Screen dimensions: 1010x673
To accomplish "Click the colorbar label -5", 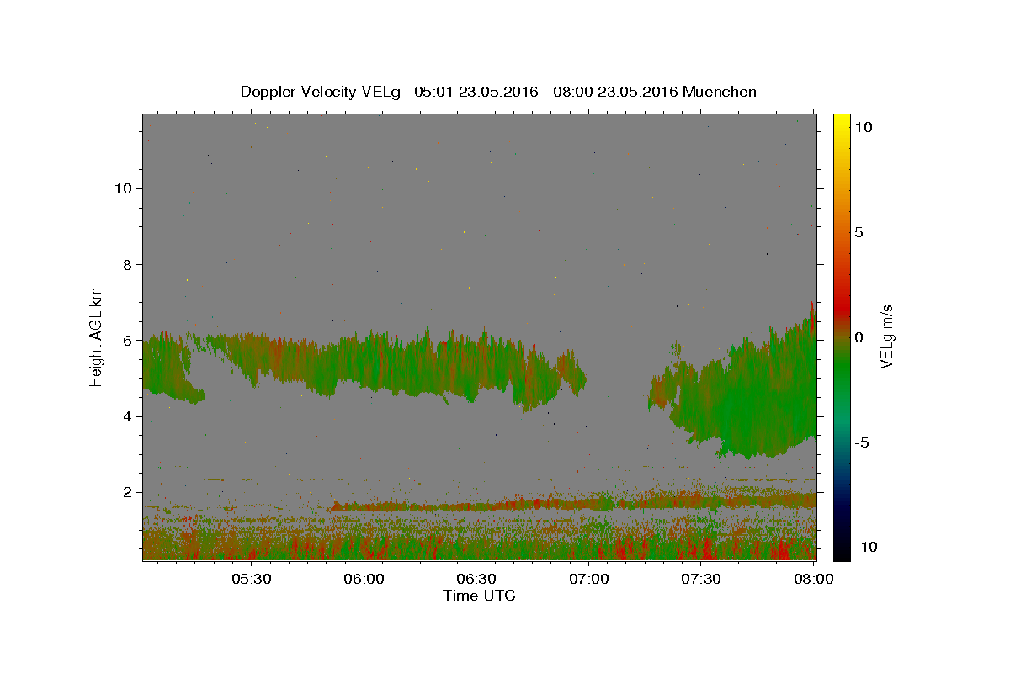I will (x=863, y=442).
